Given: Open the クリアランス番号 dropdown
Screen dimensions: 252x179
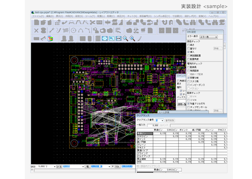Looking at the screenshot, I should tap(160, 120).
